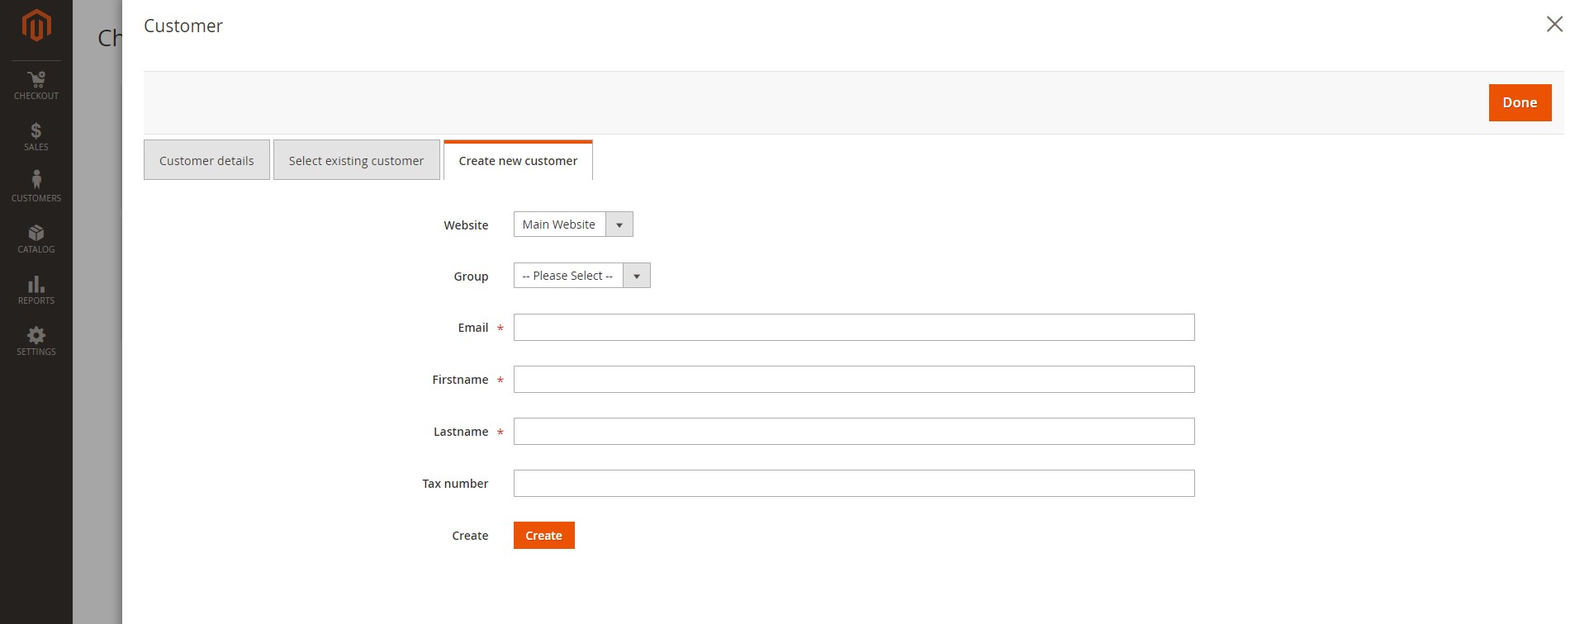Open the Reports bar chart icon

coord(36,284)
